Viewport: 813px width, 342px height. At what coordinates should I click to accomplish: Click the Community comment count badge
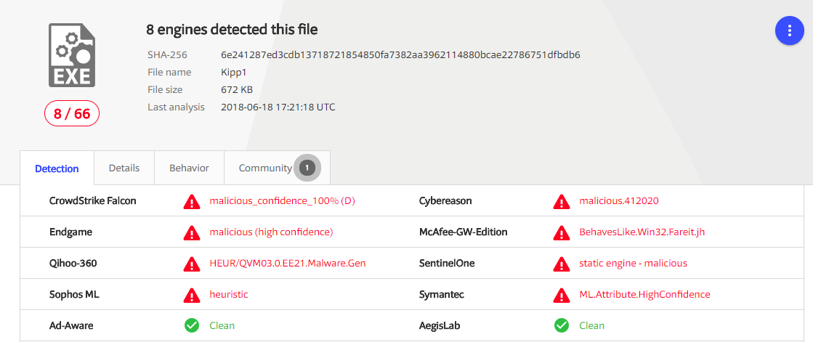pyautogui.click(x=307, y=168)
